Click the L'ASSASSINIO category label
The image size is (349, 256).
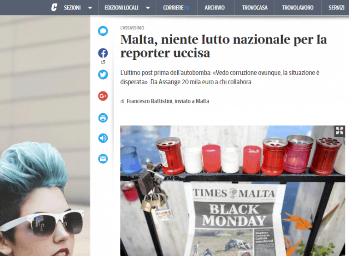[132, 28]
